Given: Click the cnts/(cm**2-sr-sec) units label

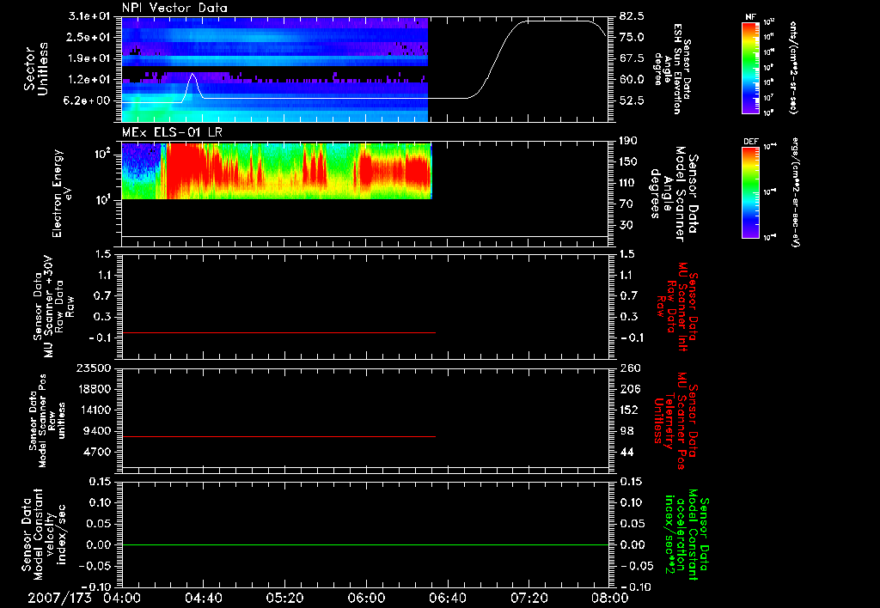Looking at the screenshot, I should [x=793, y=67].
